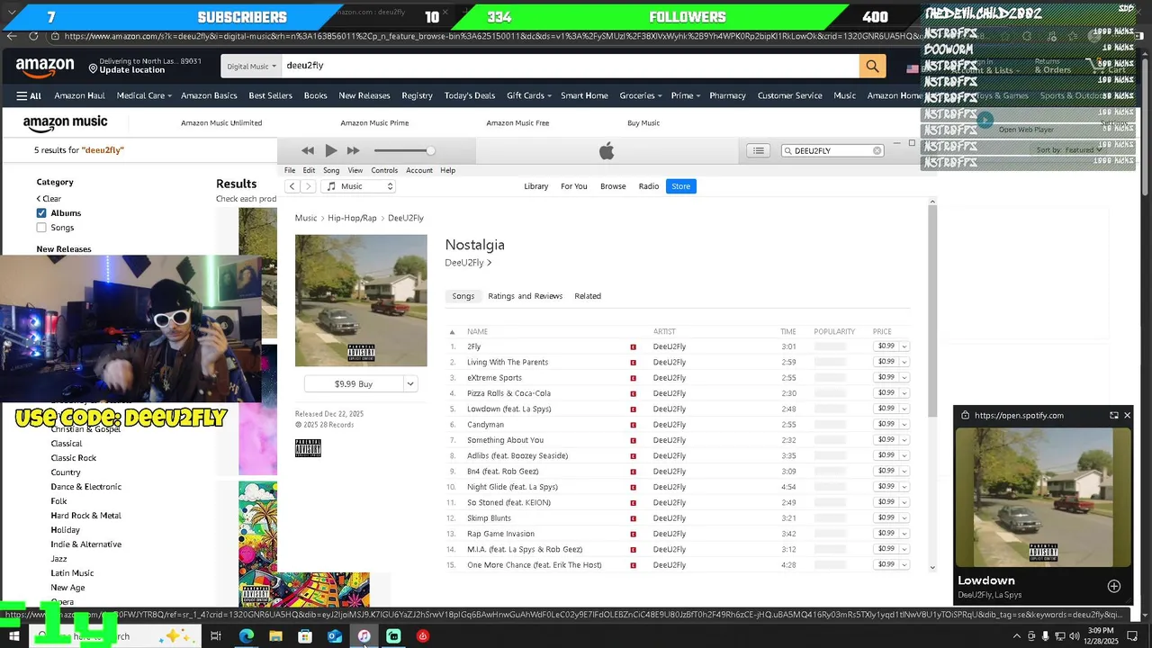Open the iTunes Controls menu
The image size is (1152, 648).
click(384, 170)
